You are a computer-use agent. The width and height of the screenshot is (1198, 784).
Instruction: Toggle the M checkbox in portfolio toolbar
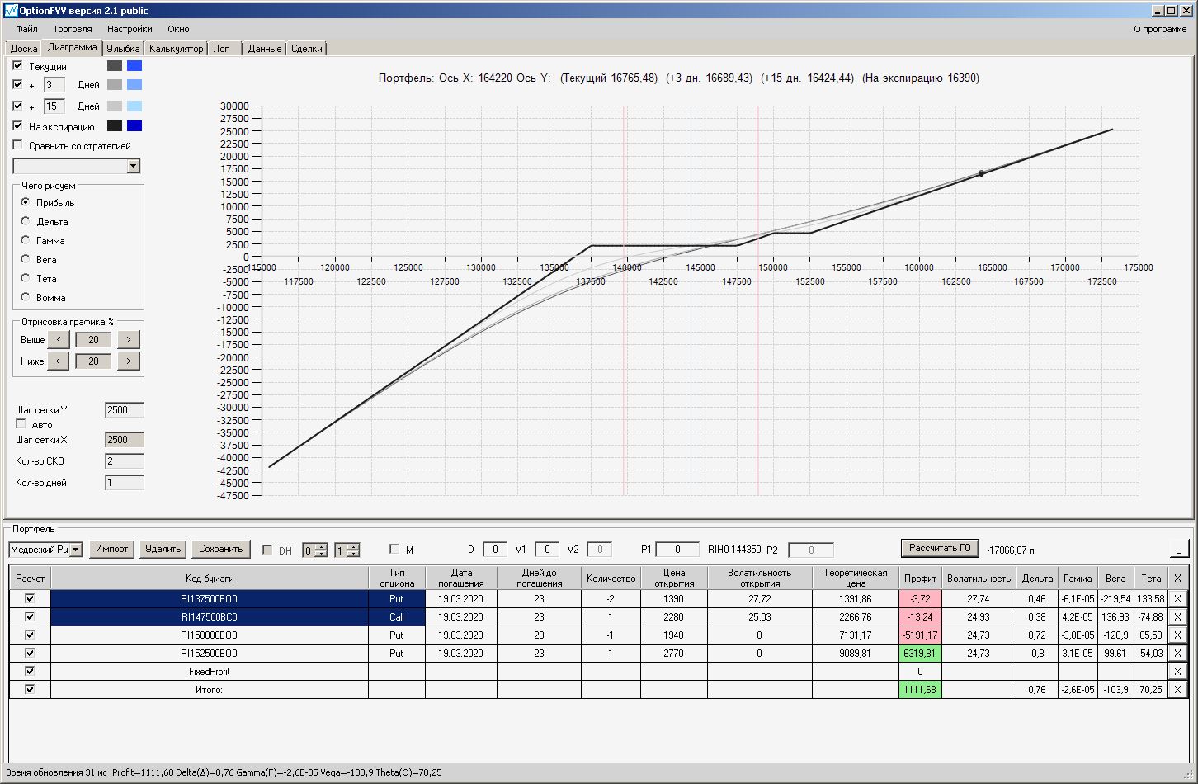[394, 550]
